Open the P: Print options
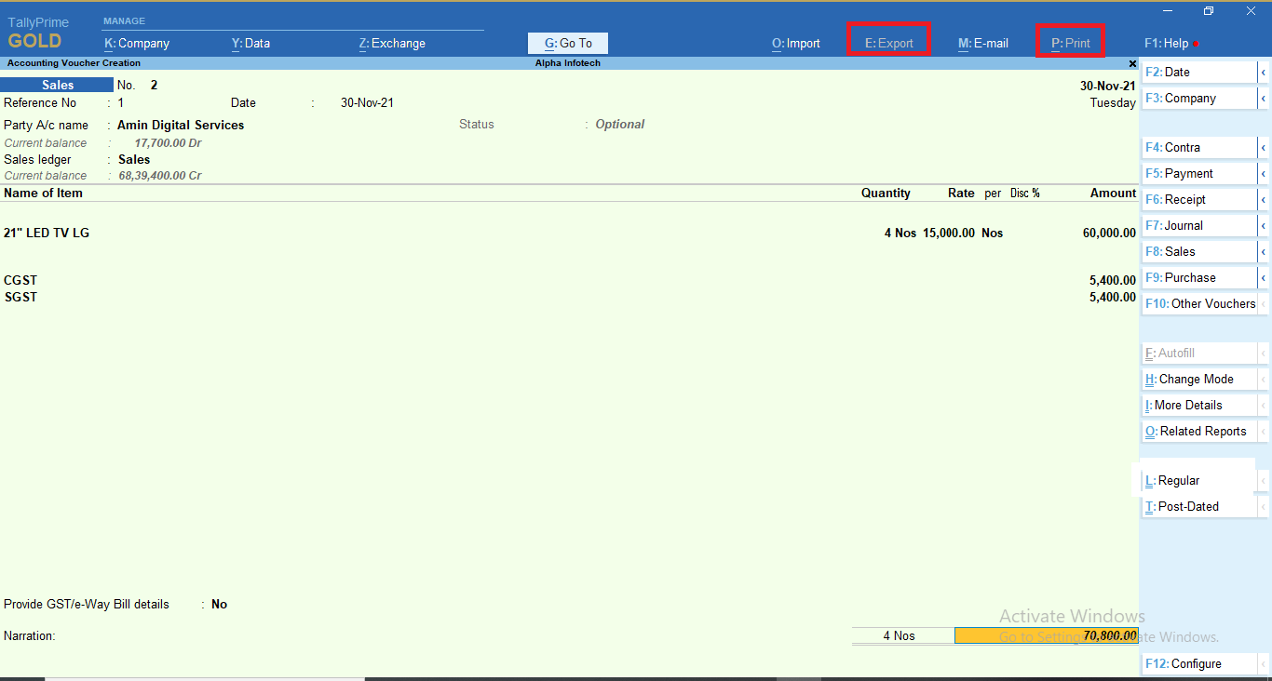 click(1069, 43)
